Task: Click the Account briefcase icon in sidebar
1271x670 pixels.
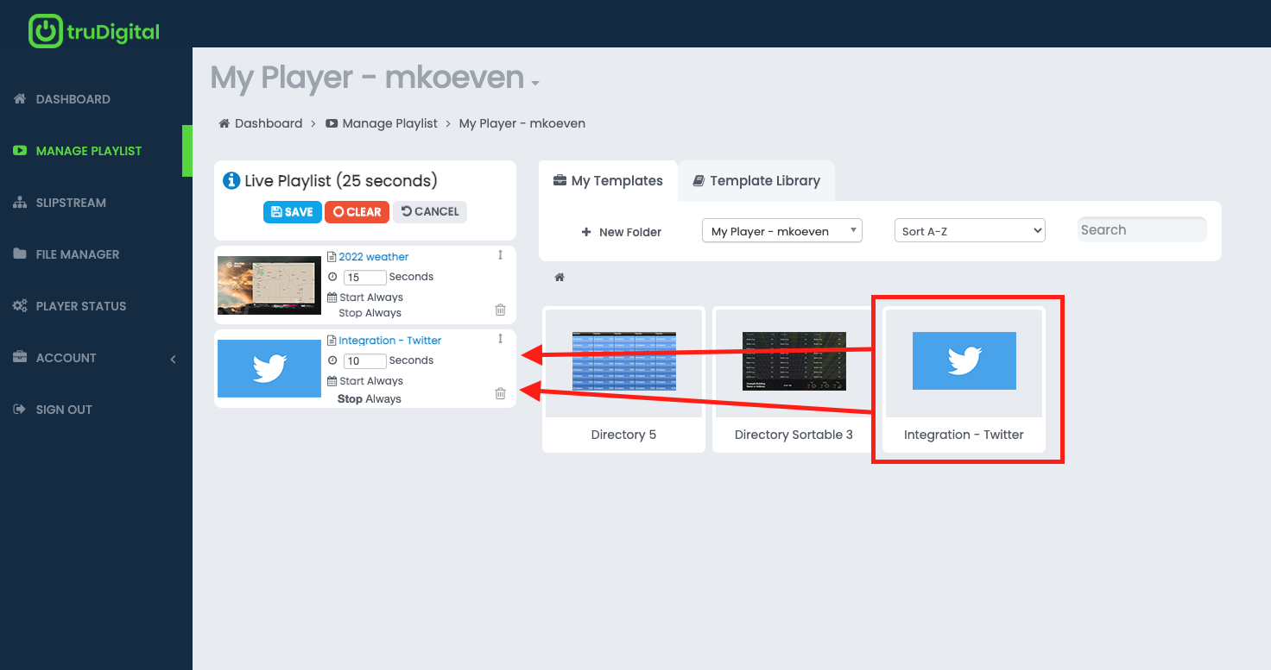Action: point(20,358)
